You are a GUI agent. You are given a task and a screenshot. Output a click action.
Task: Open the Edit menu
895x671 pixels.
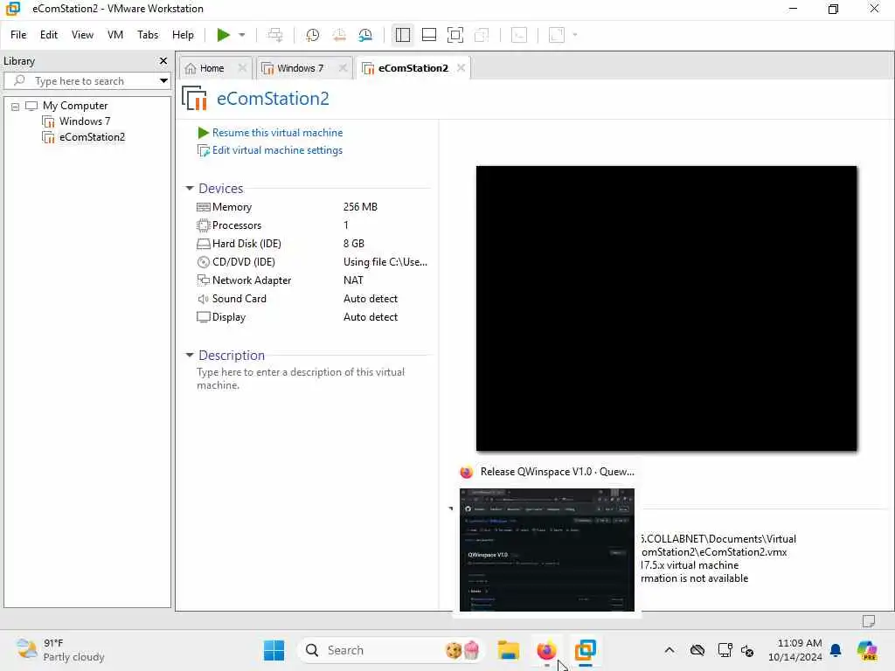[x=49, y=35]
